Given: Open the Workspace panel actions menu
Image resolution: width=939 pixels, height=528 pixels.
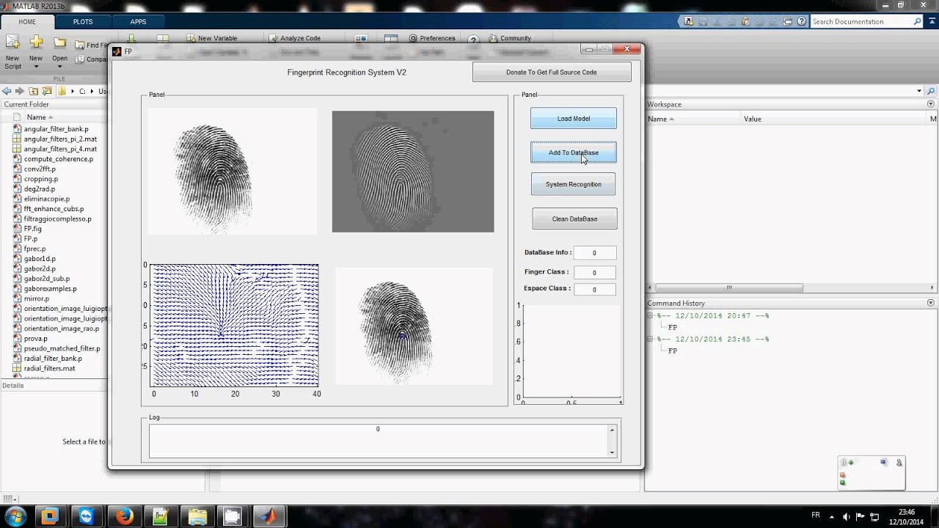Looking at the screenshot, I should [931, 104].
